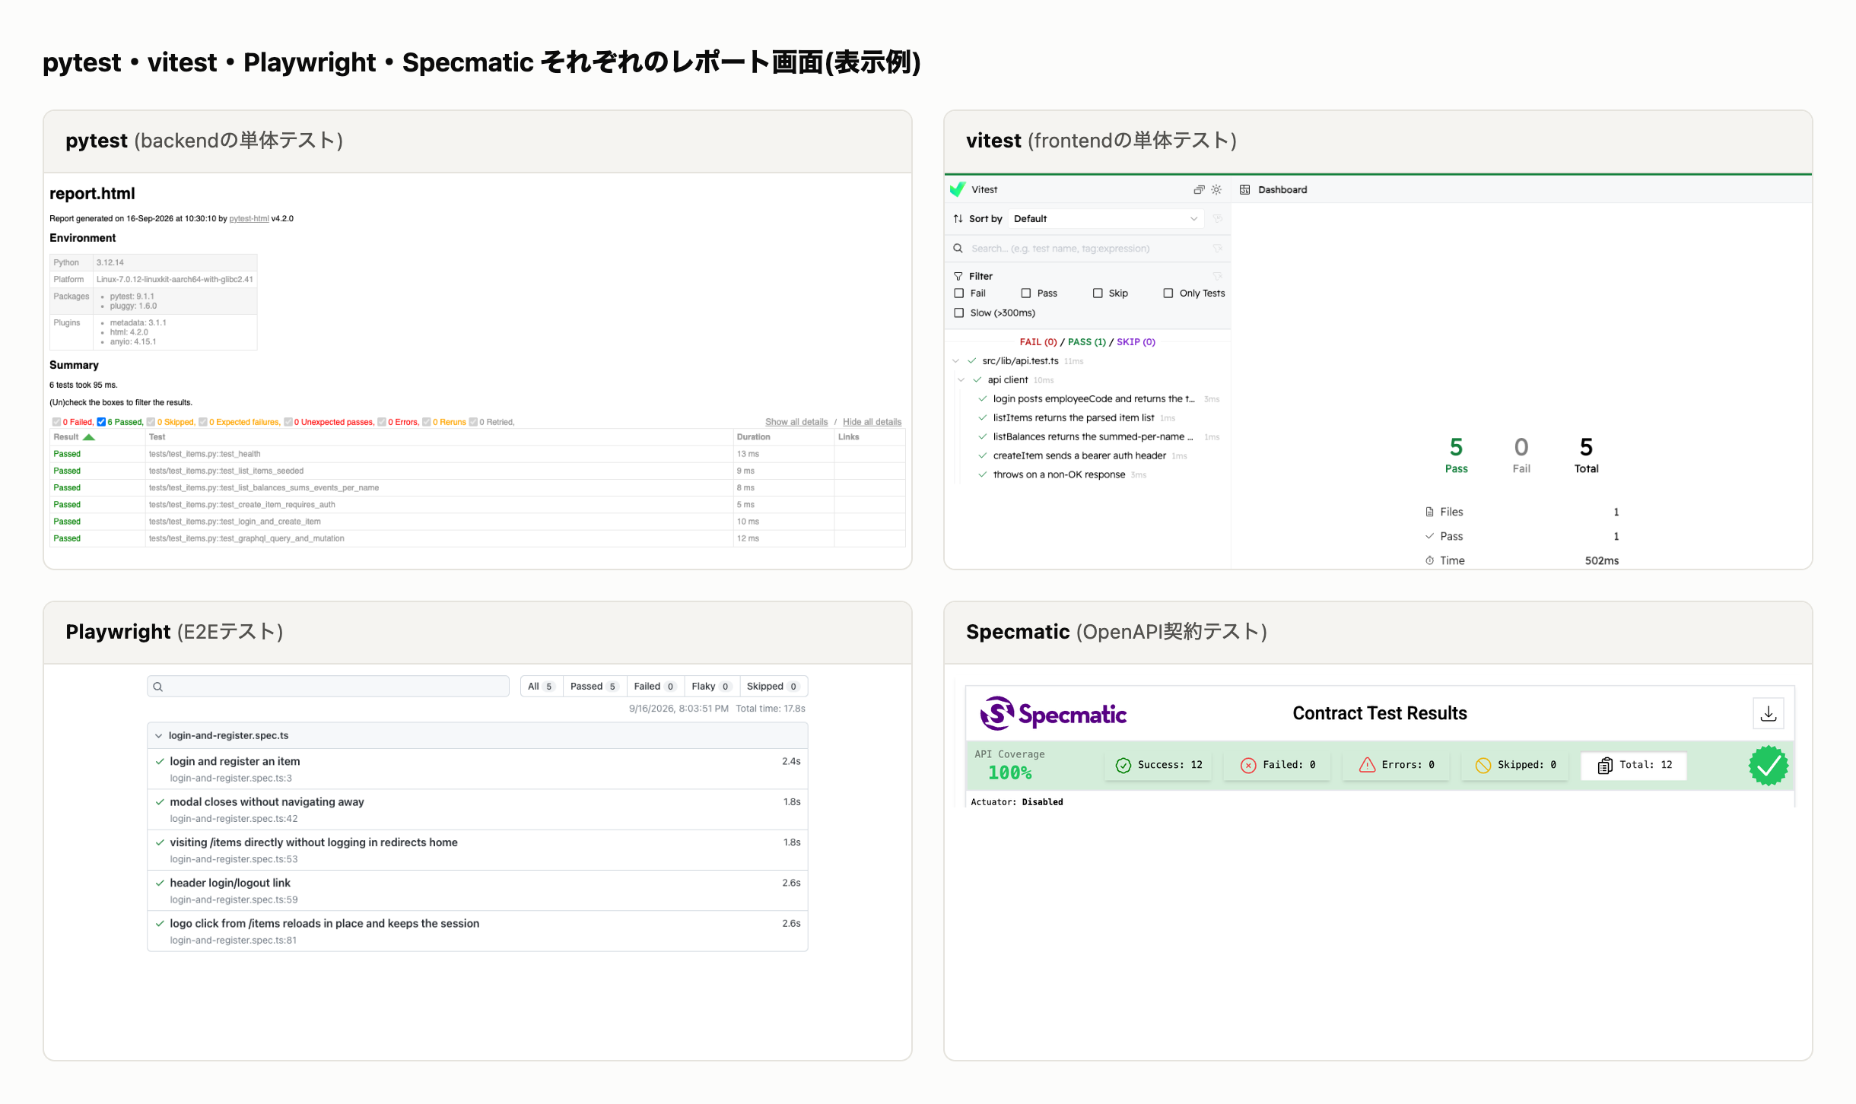
Task: Click the Files document icon in dashboard
Action: [x=1430, y=512]
